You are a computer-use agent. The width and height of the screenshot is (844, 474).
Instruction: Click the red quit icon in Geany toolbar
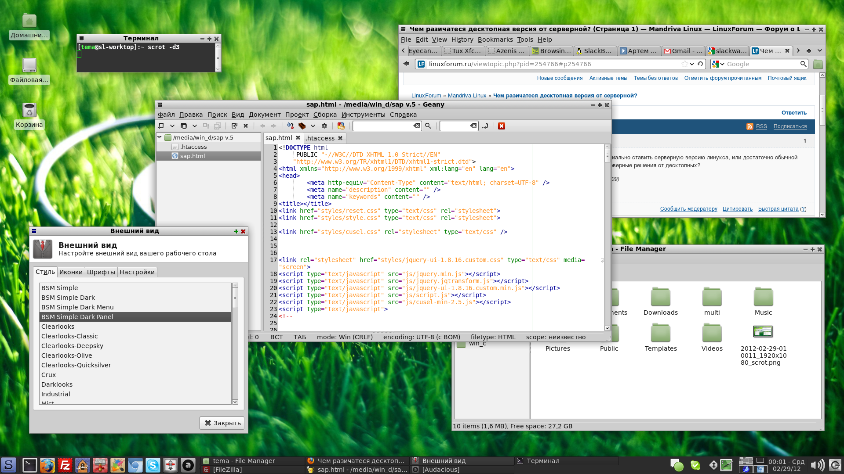click(502, 126)
